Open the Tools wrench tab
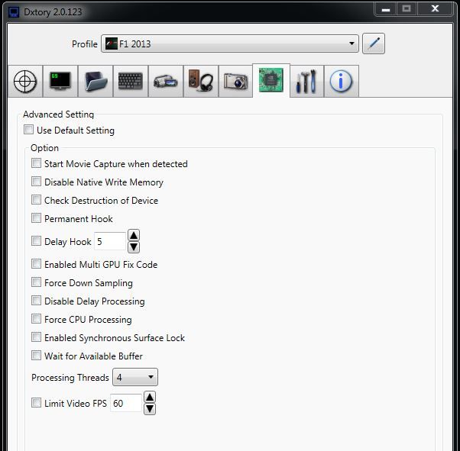Image resolution: width=460 pixels, height=451 pixels. (306, 81)
